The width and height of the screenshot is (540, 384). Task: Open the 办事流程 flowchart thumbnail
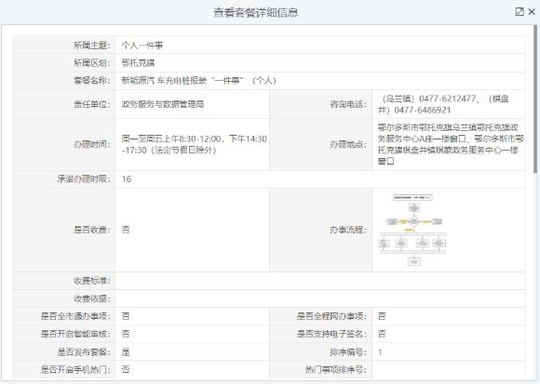pos(412,230)
